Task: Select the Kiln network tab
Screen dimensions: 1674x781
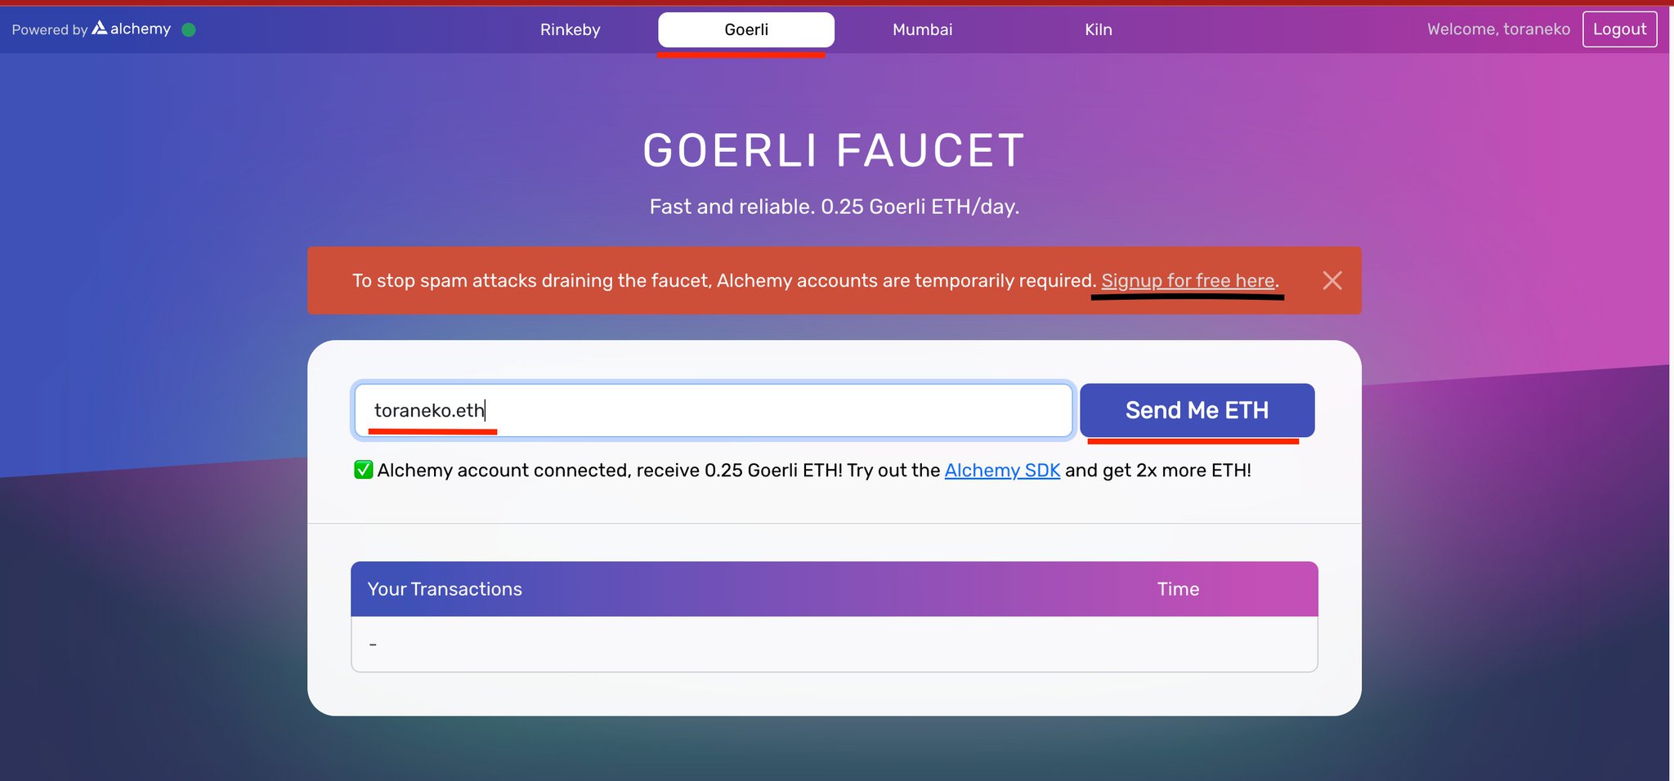Action: click(1098, 29)
